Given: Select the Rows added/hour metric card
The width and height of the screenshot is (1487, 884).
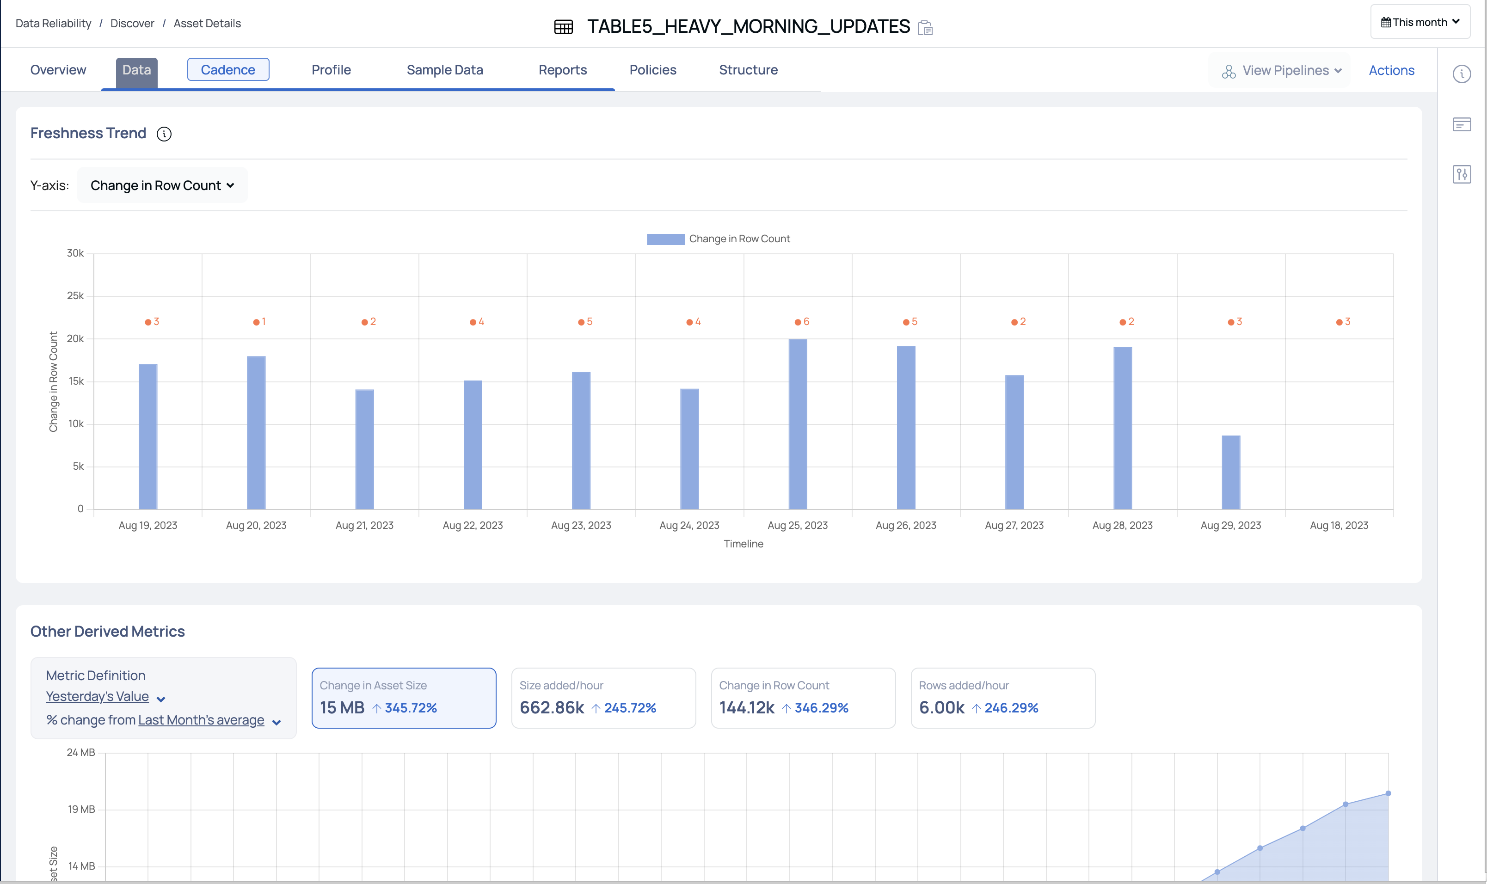Looking at the screenshot, I should point(1002,698).
